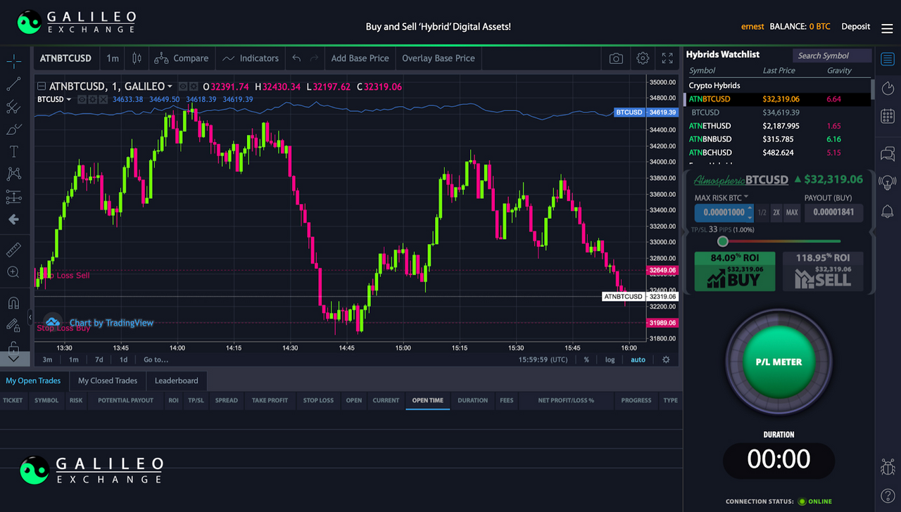This screenshot has width=901, height=512.
Task: Adjust the TP/SL pips slider handle
Action: [722, 241]
